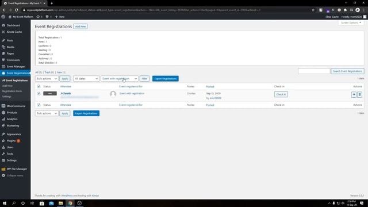Click the Settings sidebar icon
The height and width of the screenshot is (207, 368).
3,160
